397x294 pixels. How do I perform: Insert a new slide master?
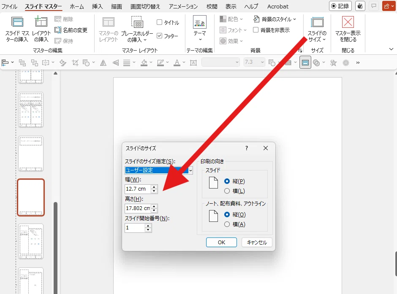pos(17,29)
